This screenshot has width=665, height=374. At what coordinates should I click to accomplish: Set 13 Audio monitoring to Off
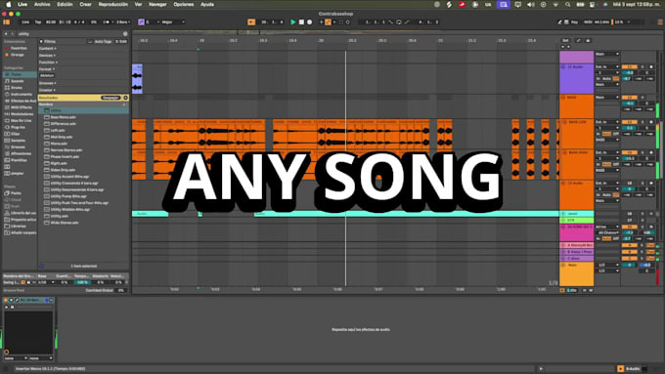click(616, 195)
